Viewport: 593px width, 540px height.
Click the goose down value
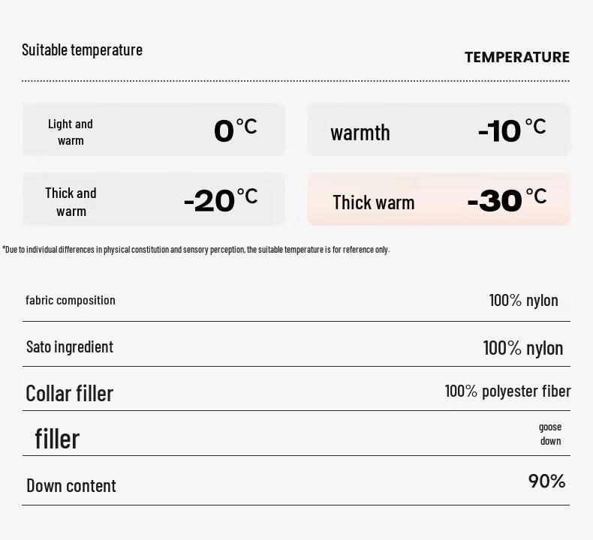click(x=550, y=433)
